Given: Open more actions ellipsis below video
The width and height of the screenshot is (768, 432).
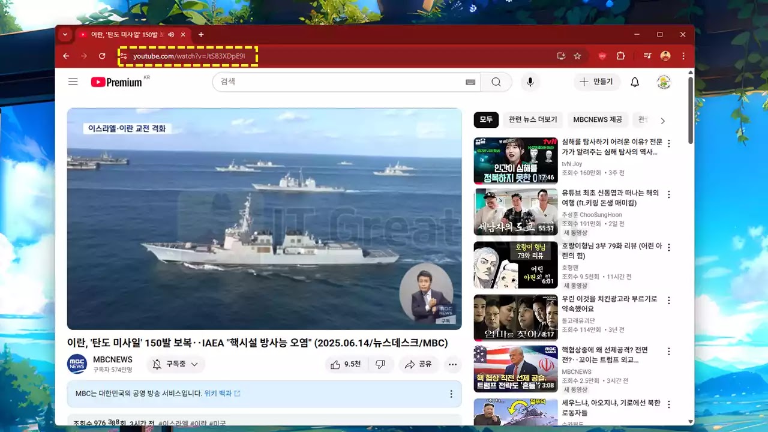Looking at the screenshot, I should 453,364.
